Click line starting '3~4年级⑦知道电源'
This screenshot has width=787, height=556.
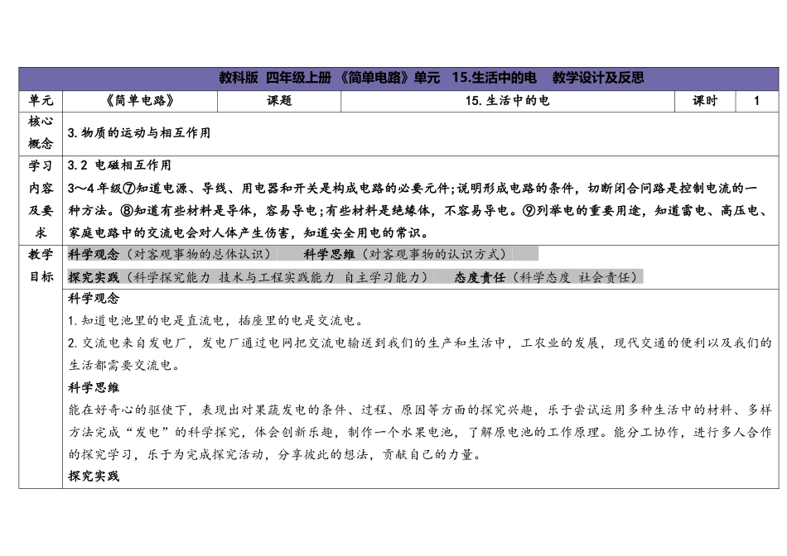coord(413,188)
